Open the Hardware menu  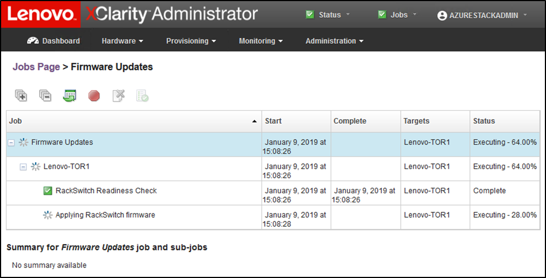122,41
